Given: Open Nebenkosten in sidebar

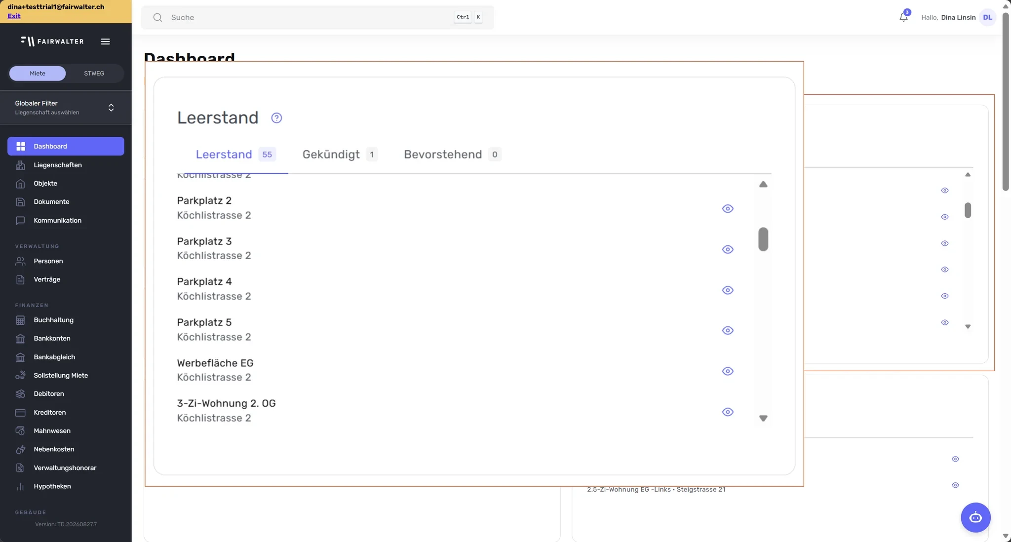Looking at the screenshot, I should click(66, 449).
